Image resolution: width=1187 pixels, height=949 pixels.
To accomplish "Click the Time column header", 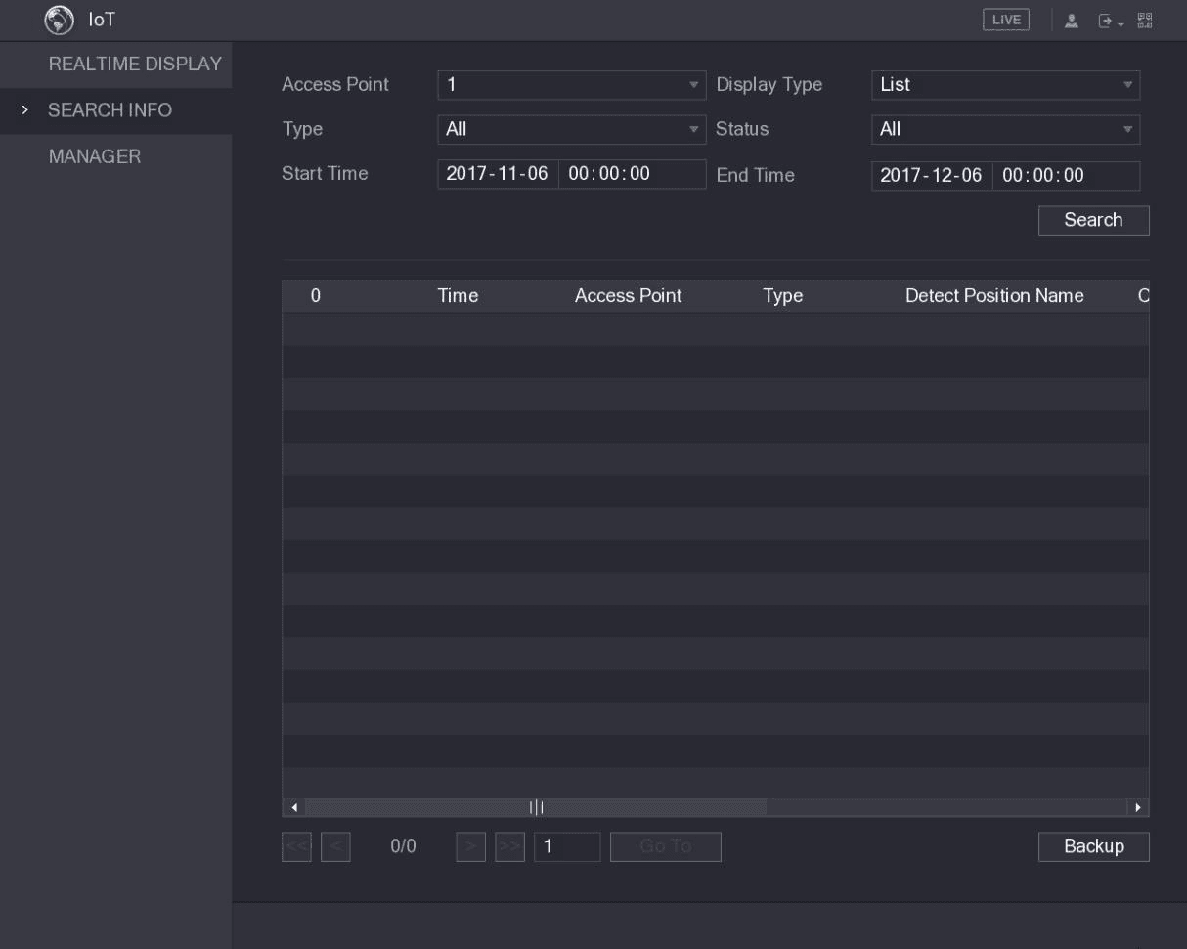I will coord(458,296).
